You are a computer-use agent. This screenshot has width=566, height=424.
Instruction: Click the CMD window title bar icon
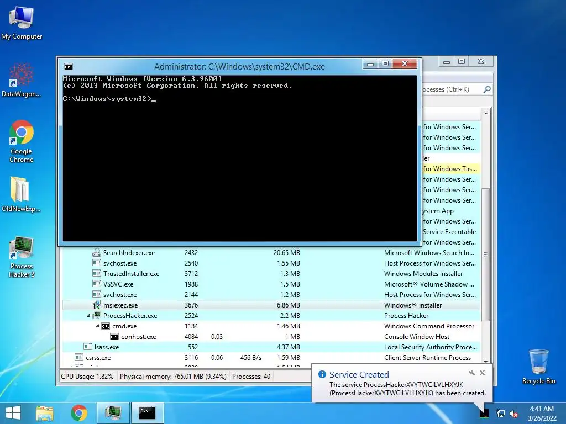(68, 67)
